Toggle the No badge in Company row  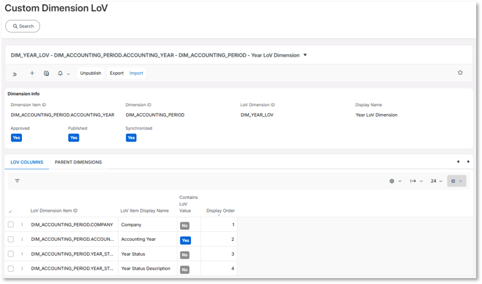tap(185, 226)
